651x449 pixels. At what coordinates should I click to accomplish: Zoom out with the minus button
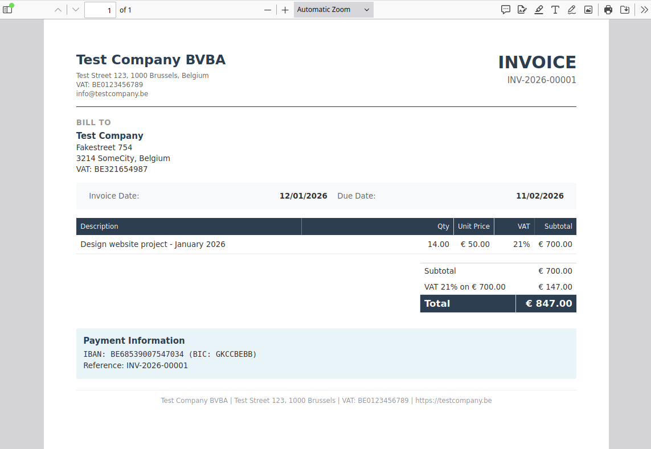point(268,10)
